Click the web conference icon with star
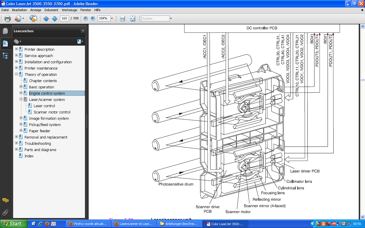Screen dimensions: 365x228 click(x=33, y=19)
